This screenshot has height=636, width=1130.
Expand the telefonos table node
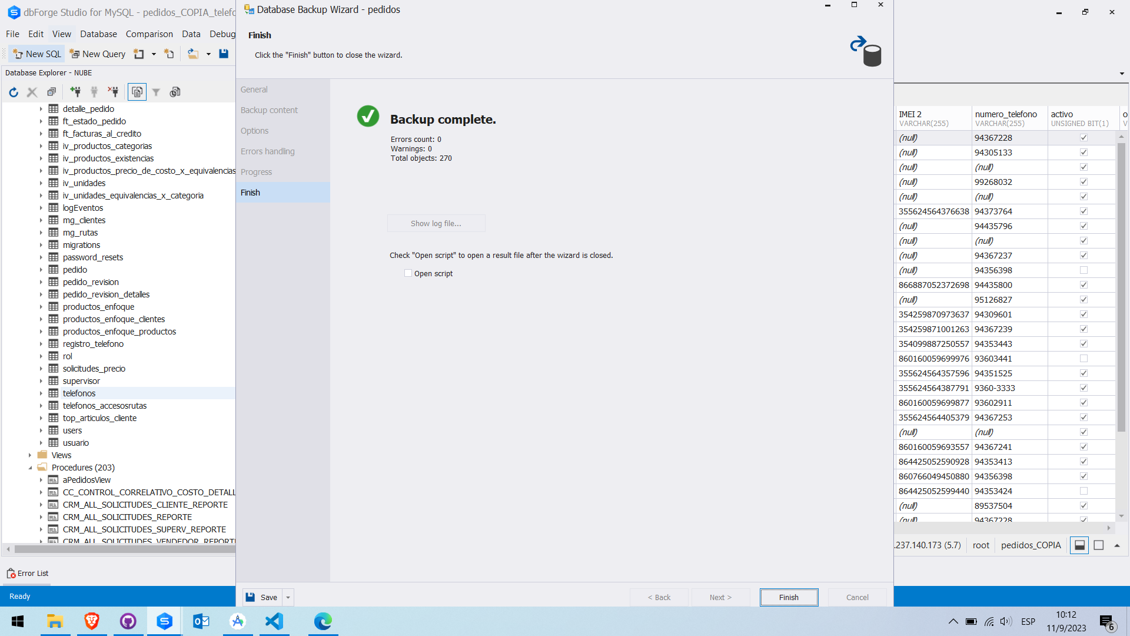[41, 393]
